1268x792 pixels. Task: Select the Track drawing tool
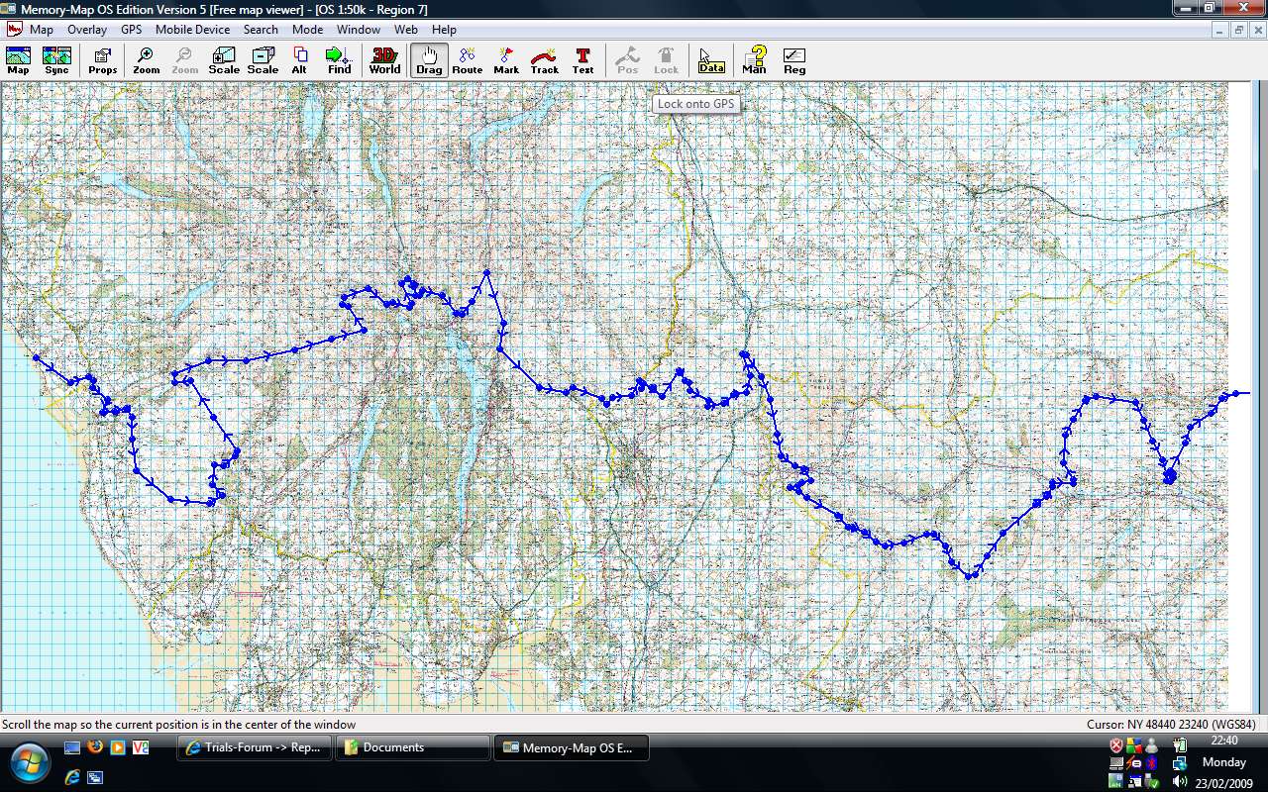tap(544, 60)
